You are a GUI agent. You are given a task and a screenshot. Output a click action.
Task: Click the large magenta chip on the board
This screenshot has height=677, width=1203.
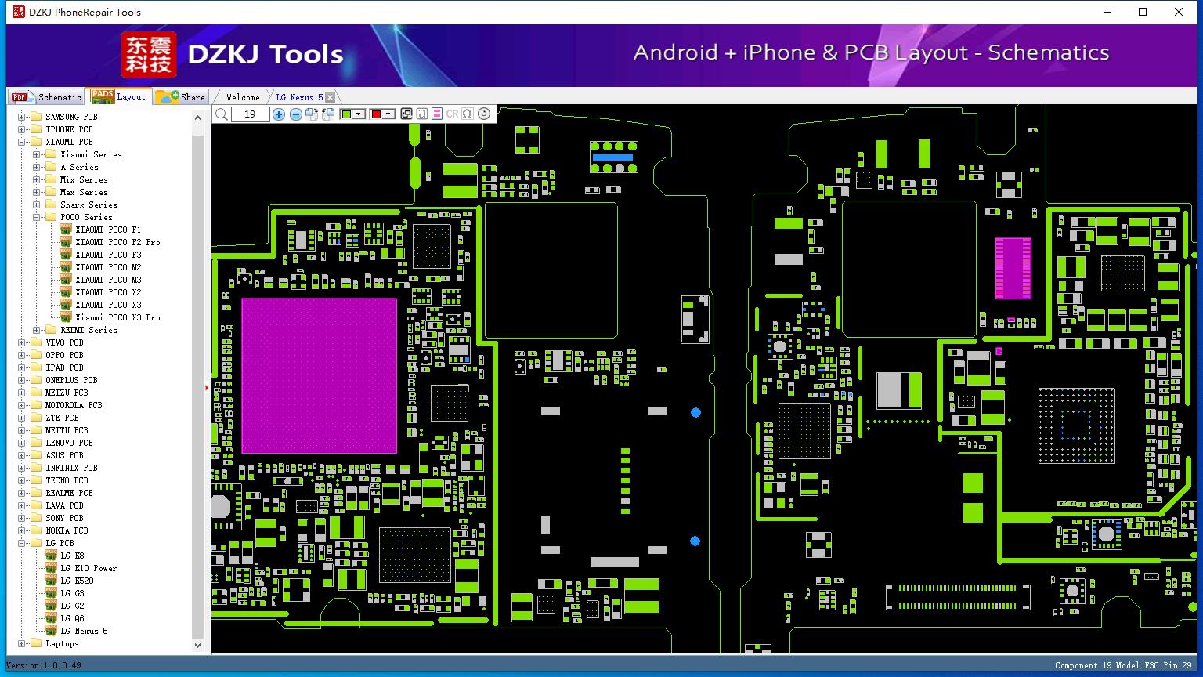tap(319, 375)
